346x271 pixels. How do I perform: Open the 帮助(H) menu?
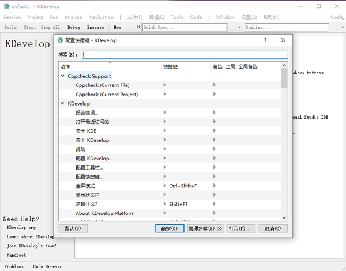point(271,17)
